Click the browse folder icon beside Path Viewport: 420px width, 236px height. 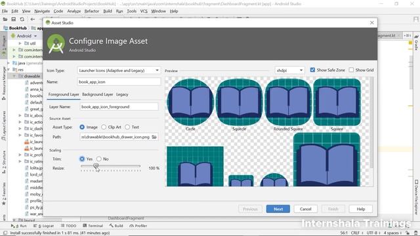click(x=154, y=137)
